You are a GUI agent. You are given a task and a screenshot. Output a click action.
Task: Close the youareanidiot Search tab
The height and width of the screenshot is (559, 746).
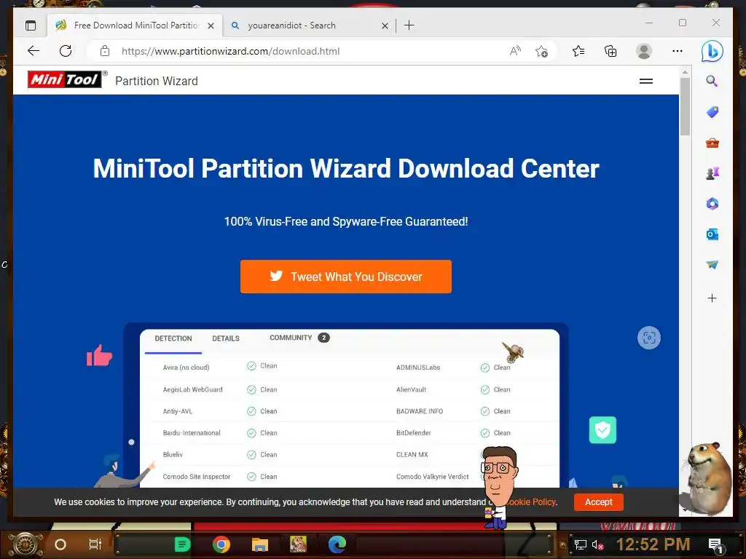[x=385, y=25]
